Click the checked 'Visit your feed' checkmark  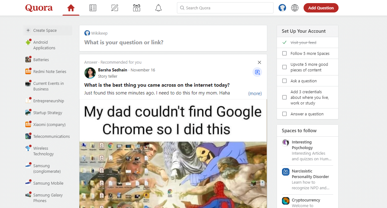284,42
